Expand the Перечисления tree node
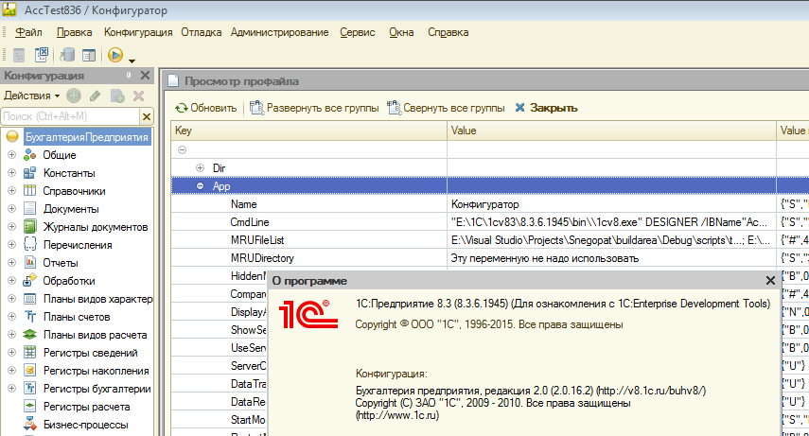Viewport: 809px width, 436px height. click(12, 245)
